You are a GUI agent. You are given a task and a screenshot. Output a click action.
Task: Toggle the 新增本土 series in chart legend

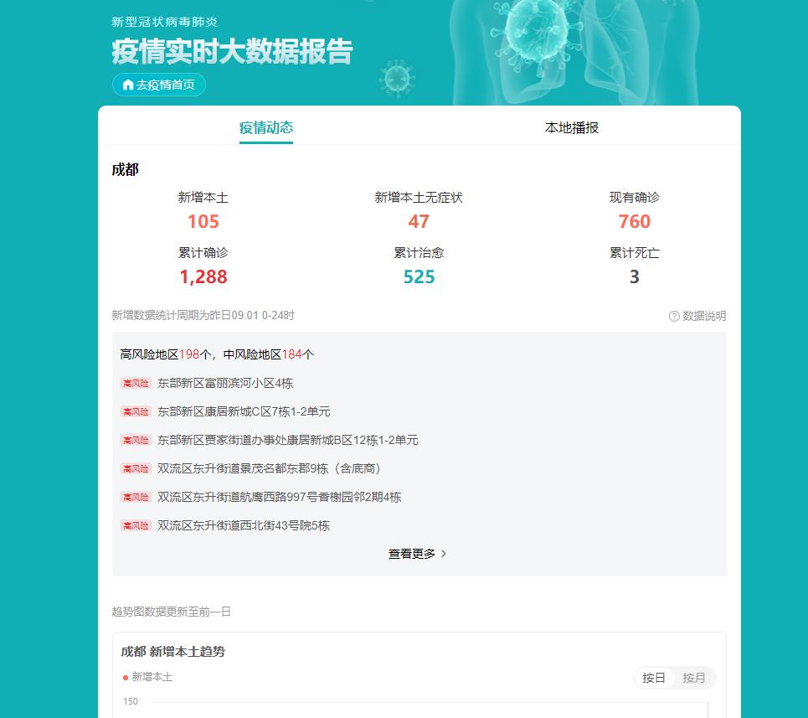pos(147,677)
